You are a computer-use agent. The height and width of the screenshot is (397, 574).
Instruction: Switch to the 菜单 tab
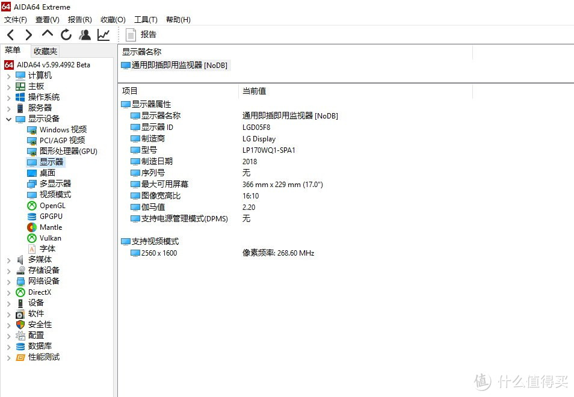(x=13, y=51)
